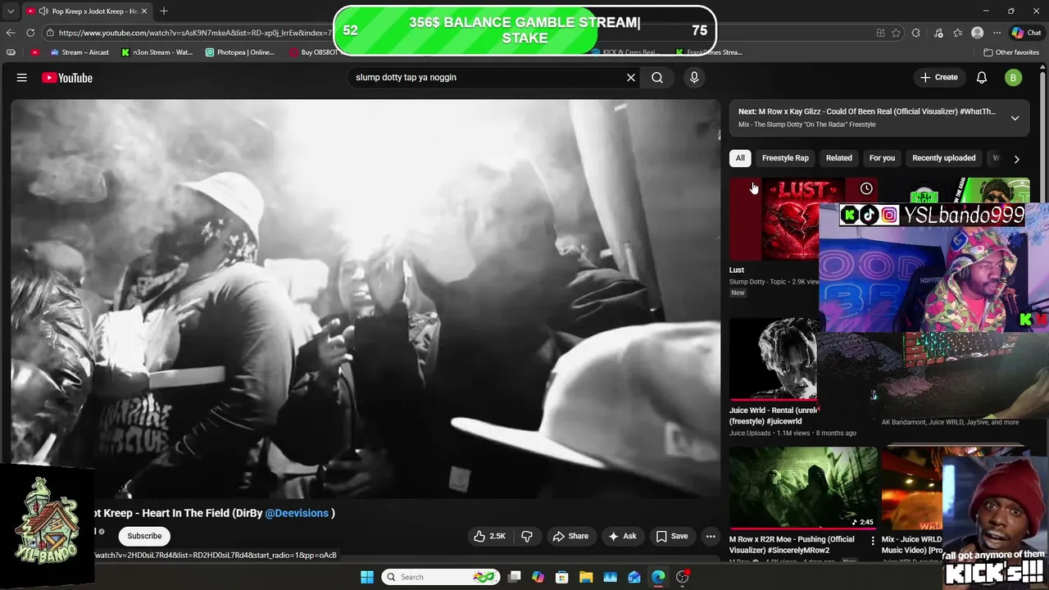Open the tab actions menu dropdown
This screenshot has height=590, width=1049.
[x=10, y=11]
